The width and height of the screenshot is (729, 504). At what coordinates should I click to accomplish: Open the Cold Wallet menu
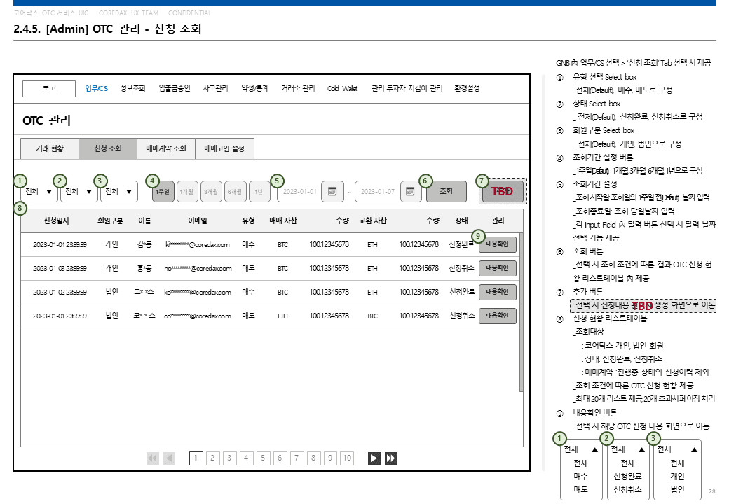pos(342,88)
